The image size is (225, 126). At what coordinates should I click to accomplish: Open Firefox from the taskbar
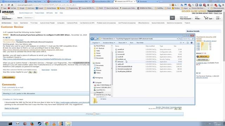pyautogui.click(x=32, y=124)
